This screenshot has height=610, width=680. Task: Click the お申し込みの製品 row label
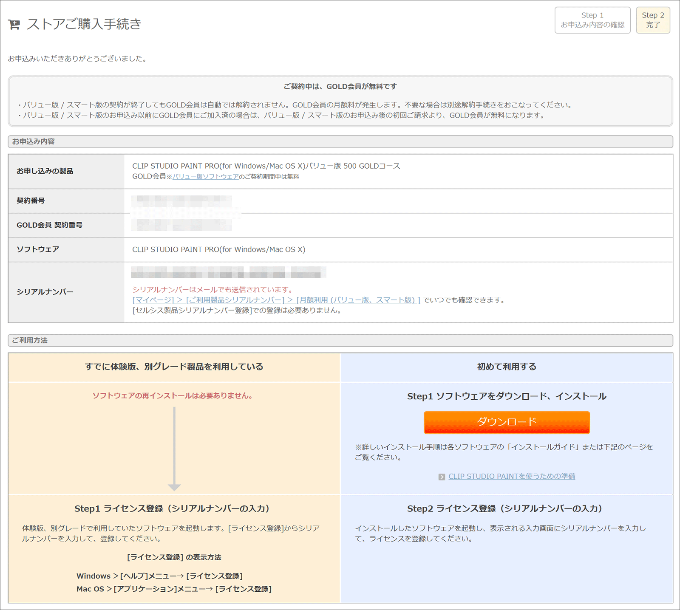pyautogui.click(x=45, y=171)
